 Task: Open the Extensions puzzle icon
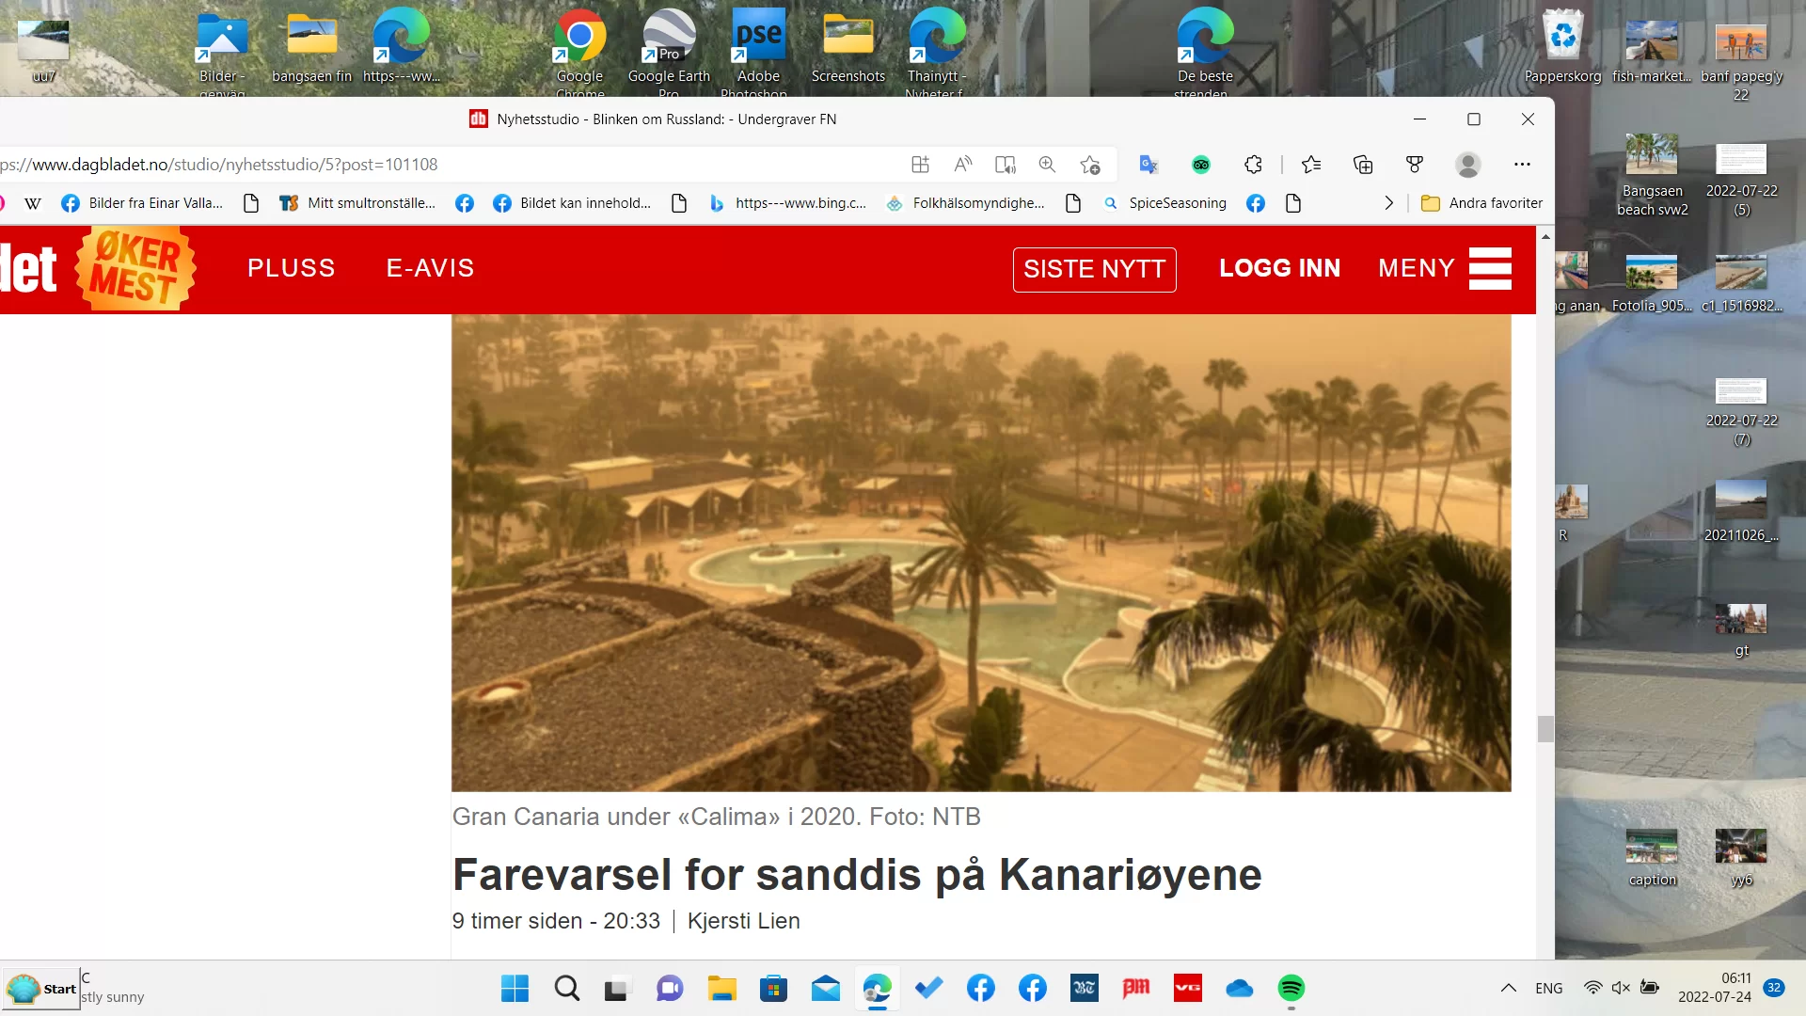[1253, 165]
